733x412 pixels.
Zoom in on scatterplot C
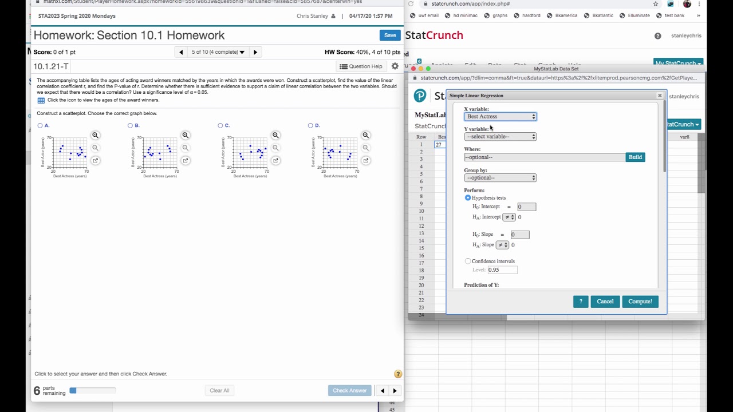[275, 136]
